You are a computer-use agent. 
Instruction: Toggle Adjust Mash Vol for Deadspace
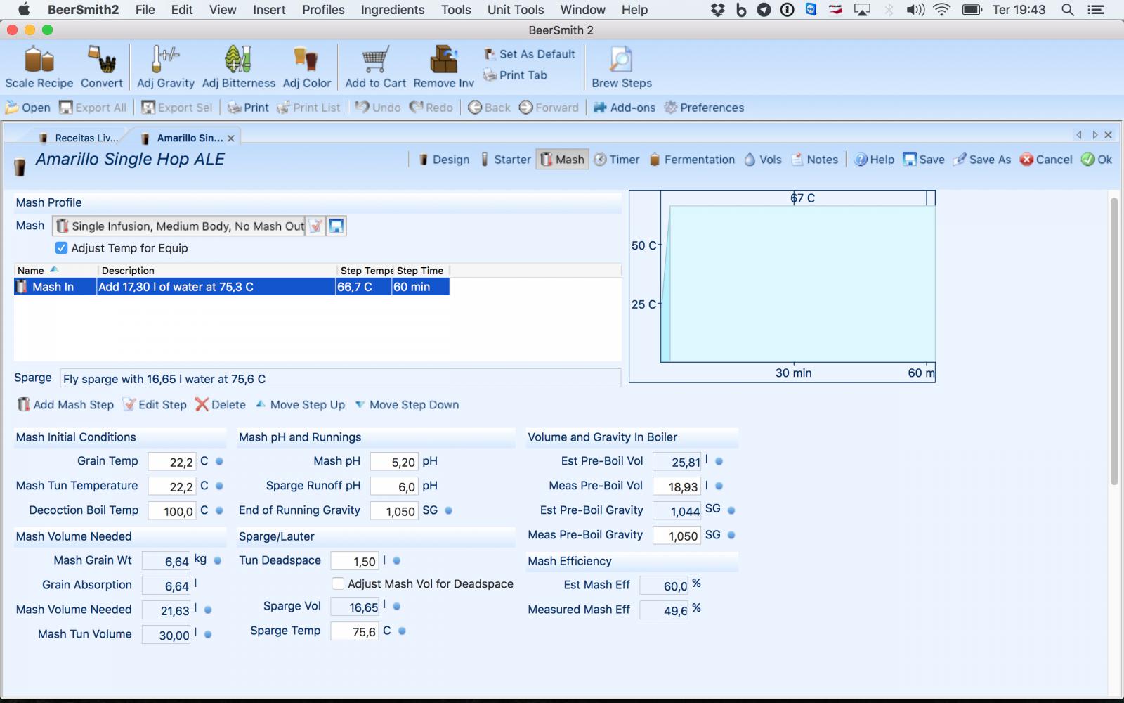pos(338,583)
